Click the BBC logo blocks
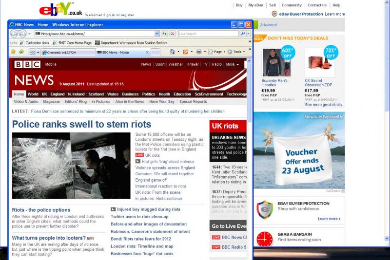 click(27, 64)
